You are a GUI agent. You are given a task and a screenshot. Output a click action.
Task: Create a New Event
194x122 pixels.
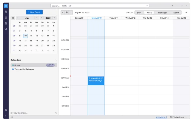34,12
